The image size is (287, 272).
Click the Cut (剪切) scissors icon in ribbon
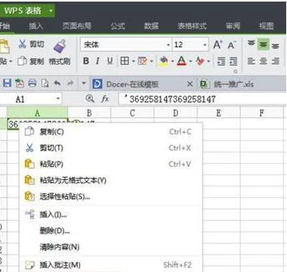tap(22, 44)
